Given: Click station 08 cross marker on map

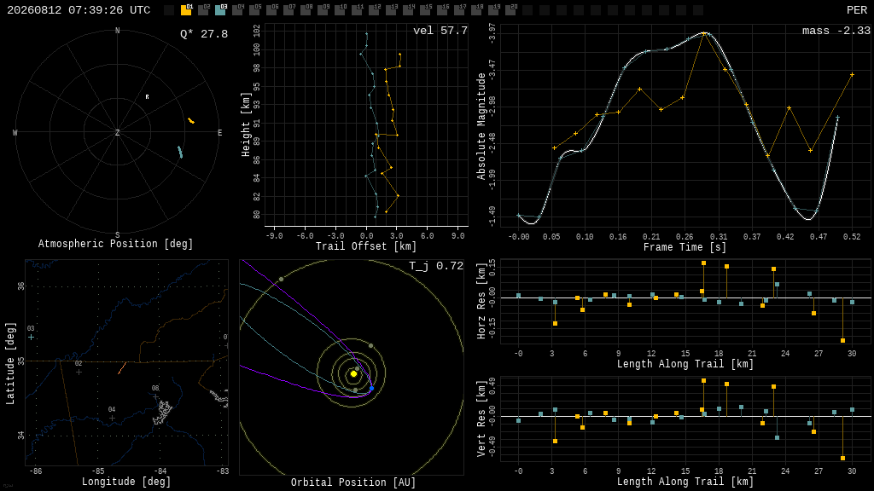Looking at the screenshot, I should (x=155, y=396).
